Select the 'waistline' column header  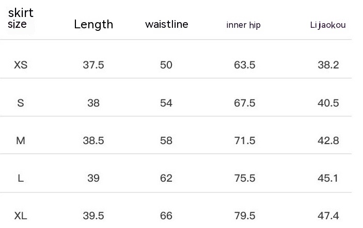click(x=166, y=24)
